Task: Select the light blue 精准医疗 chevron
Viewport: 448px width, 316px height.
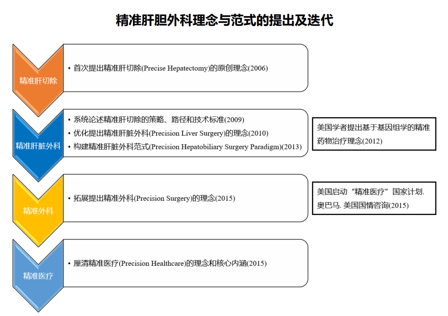Action: point(38,276)
